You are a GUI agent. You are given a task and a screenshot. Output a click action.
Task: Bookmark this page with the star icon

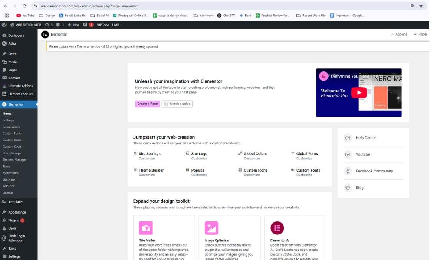421,6
